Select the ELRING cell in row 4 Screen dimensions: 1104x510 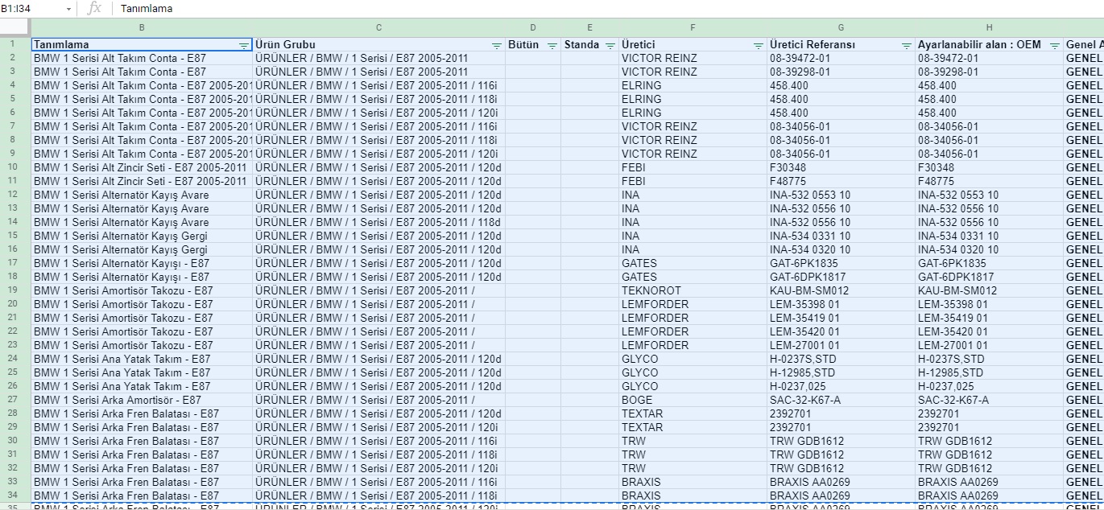pos(693,86)
